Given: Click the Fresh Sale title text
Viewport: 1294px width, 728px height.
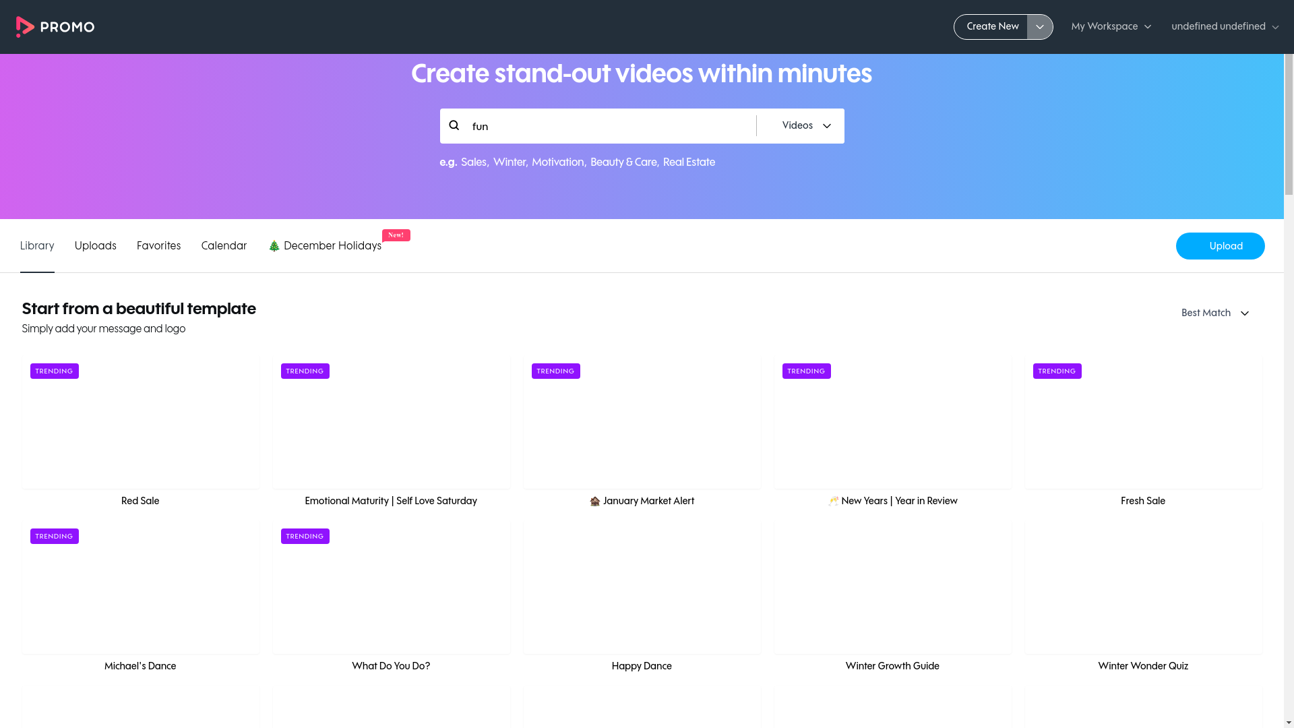Looking at the screenshot, I should pyautogui.click(x=1143, y=501).
